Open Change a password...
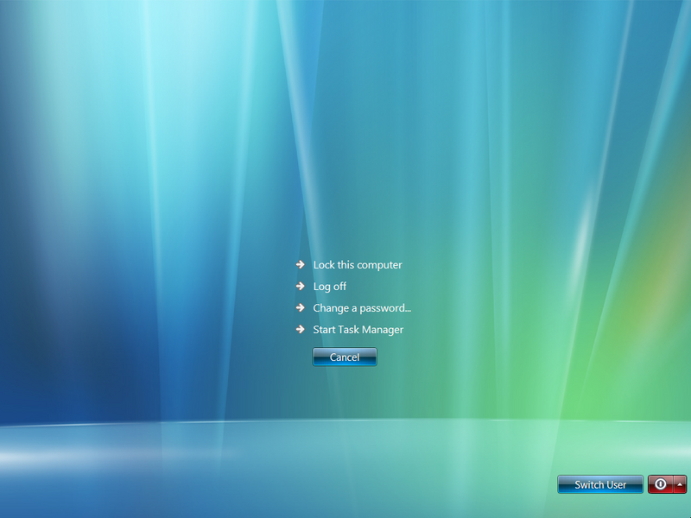Screen dimensions: 691x518 362,308
